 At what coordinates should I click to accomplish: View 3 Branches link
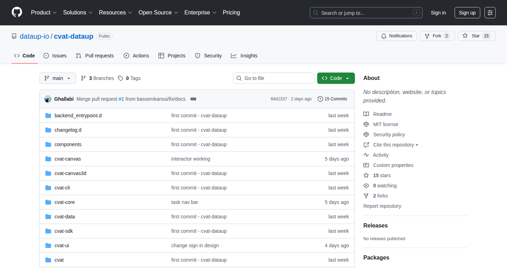[98, 78]
